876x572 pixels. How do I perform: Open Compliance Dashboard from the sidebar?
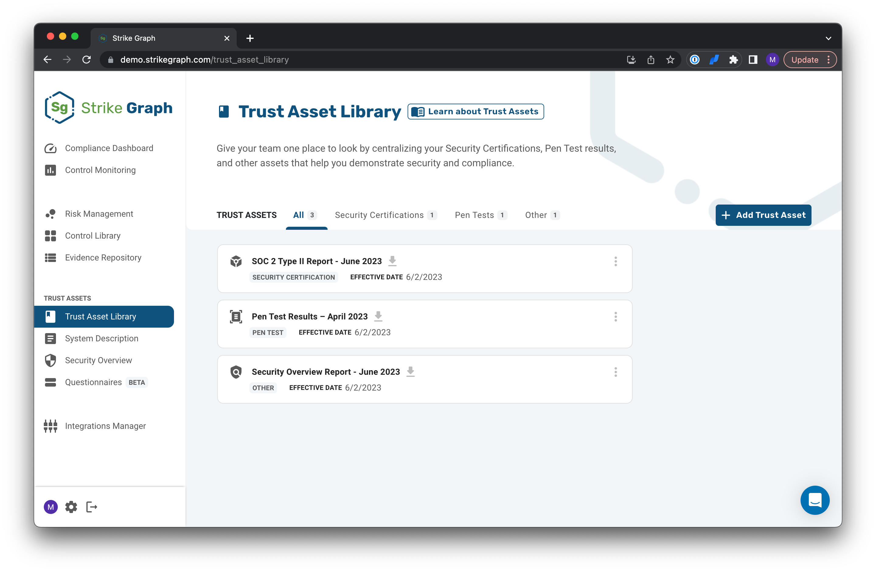[109, 148]
